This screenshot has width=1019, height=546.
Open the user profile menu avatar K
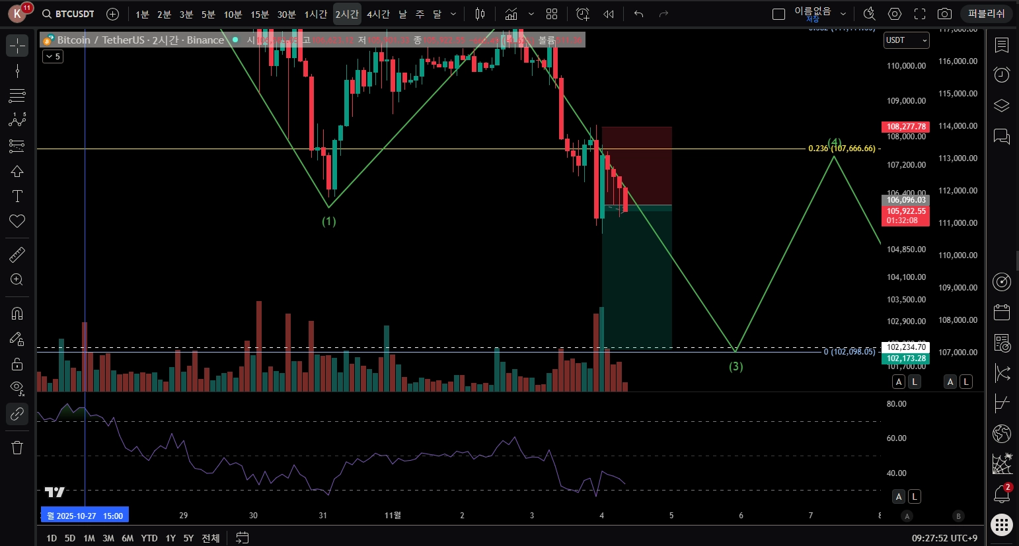pos(17,13)
